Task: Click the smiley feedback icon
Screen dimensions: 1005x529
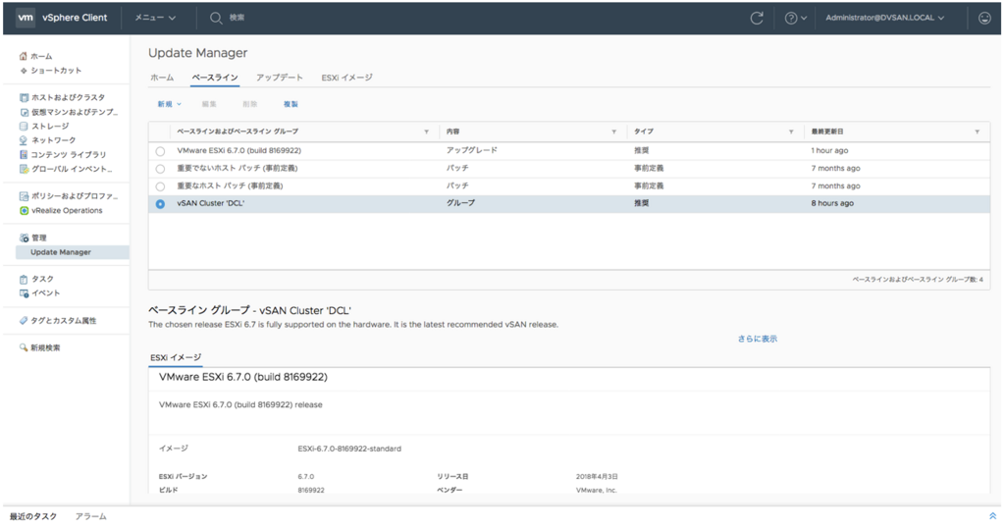Action: pos(984,18)
